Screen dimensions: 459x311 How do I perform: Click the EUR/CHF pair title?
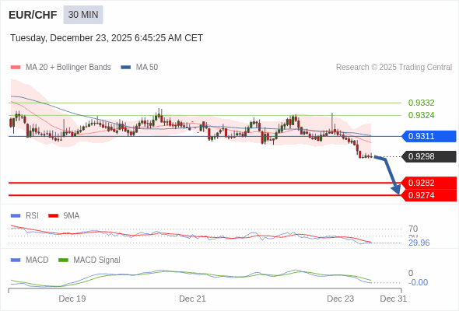coord(33,15)
